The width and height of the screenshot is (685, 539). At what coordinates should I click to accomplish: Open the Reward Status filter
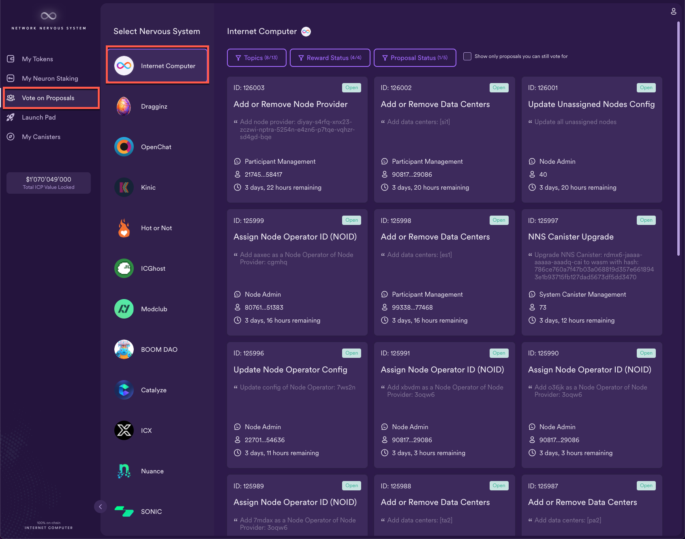click(330, 58)
